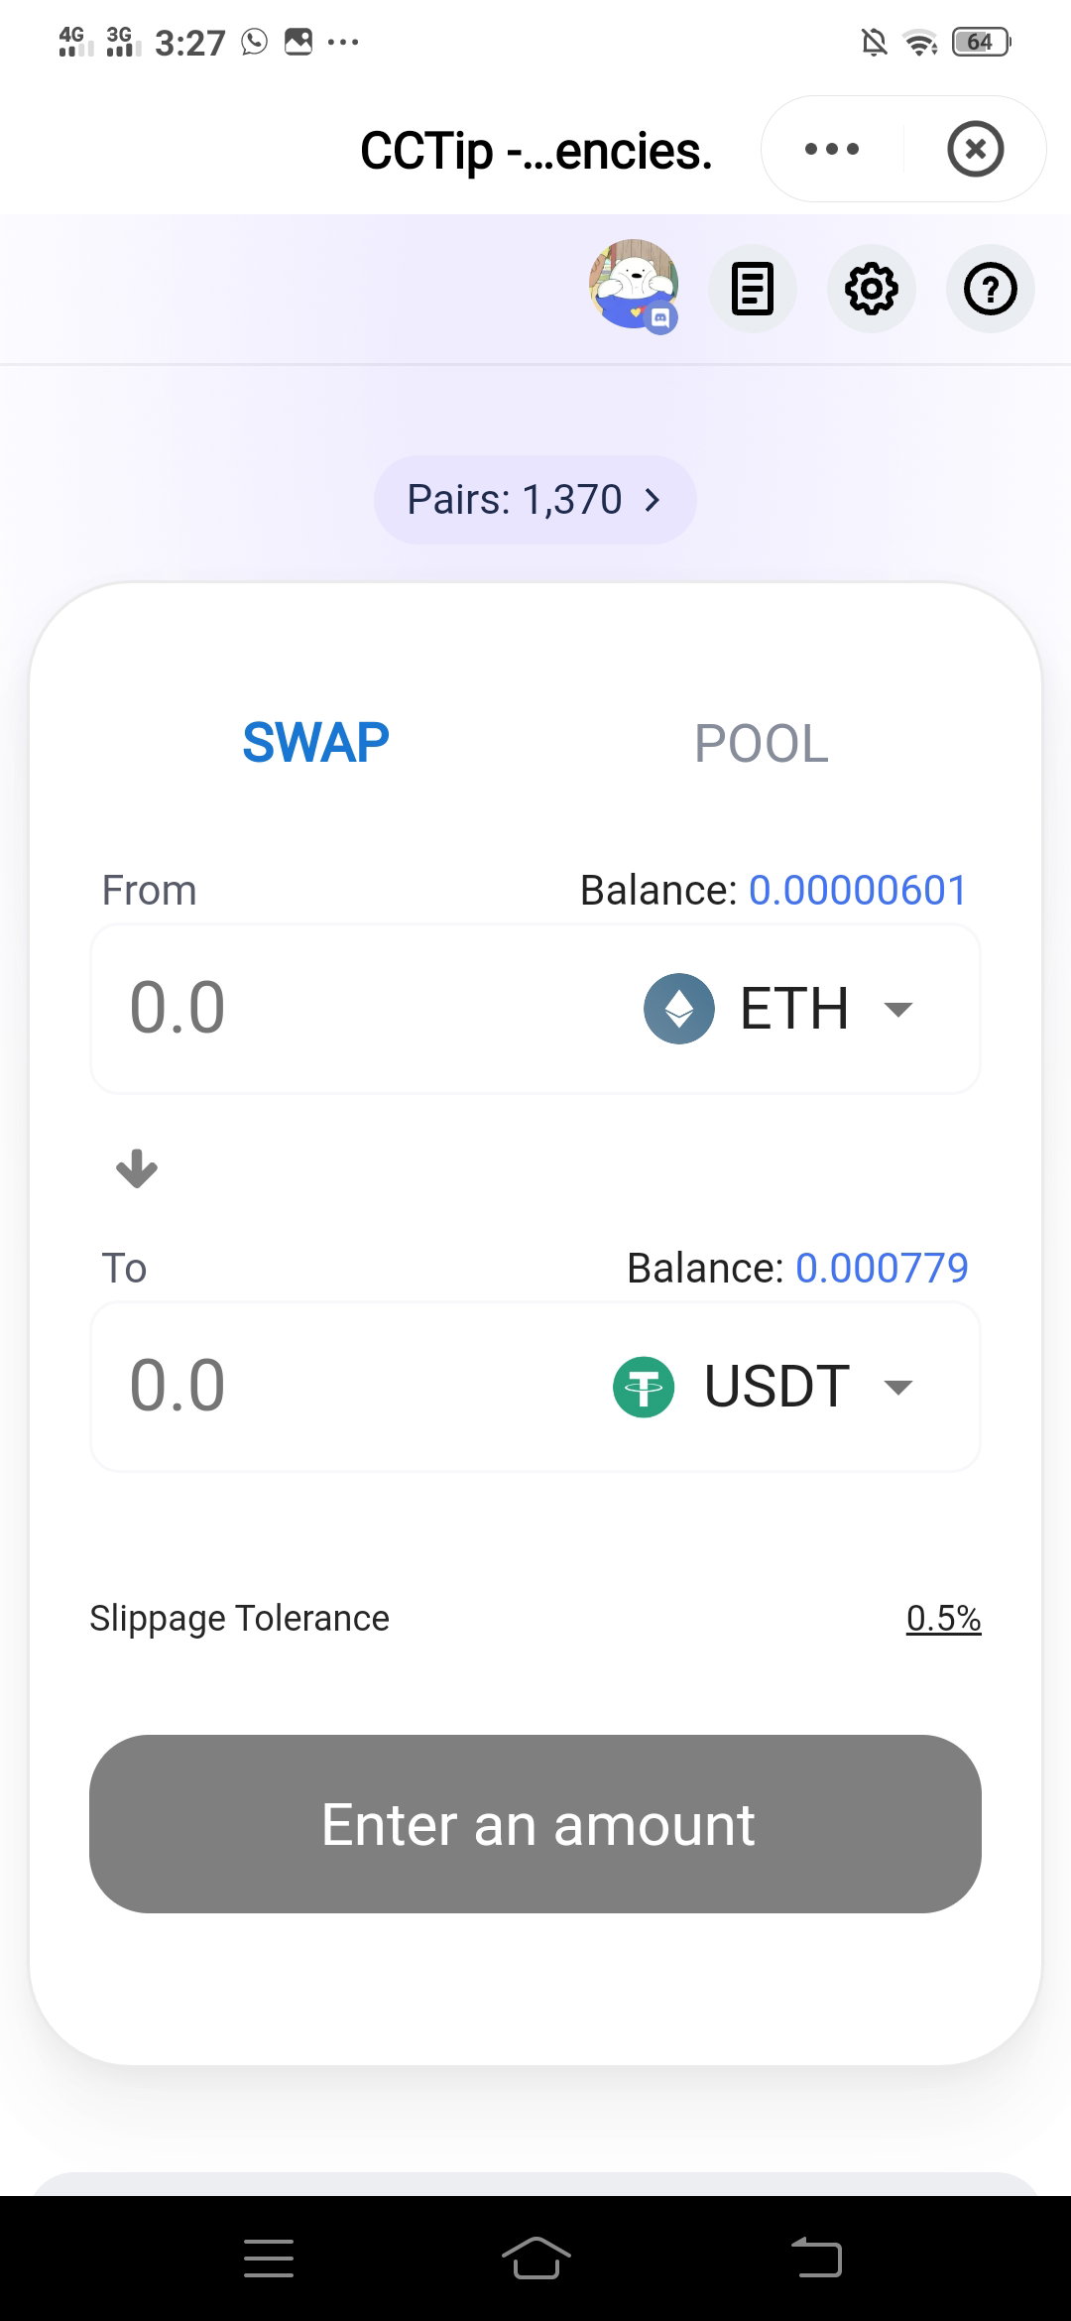
Task: Flip swap direction with down arrow
Action: coord(137,1168)
